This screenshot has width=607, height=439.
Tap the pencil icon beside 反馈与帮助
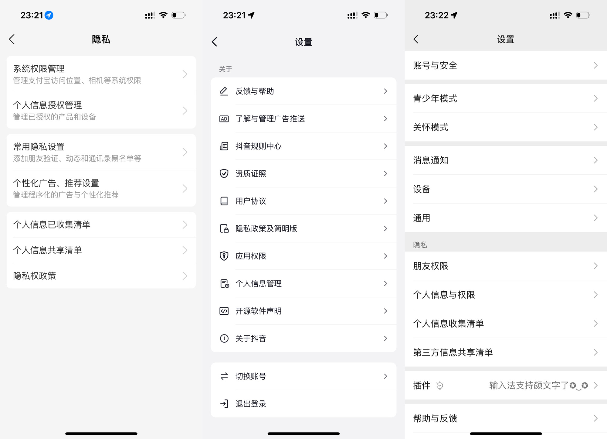coord(224,91)
